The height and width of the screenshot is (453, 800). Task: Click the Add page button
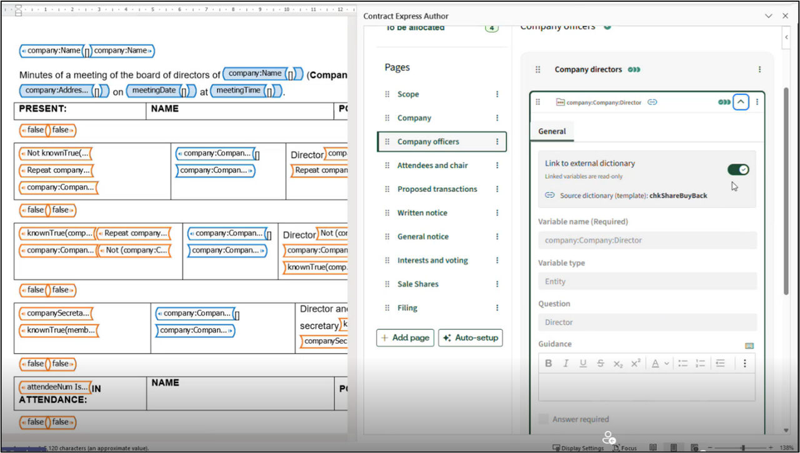404,338
